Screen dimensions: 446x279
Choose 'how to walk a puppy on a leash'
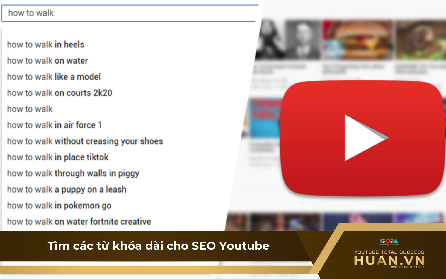[67, 189]
